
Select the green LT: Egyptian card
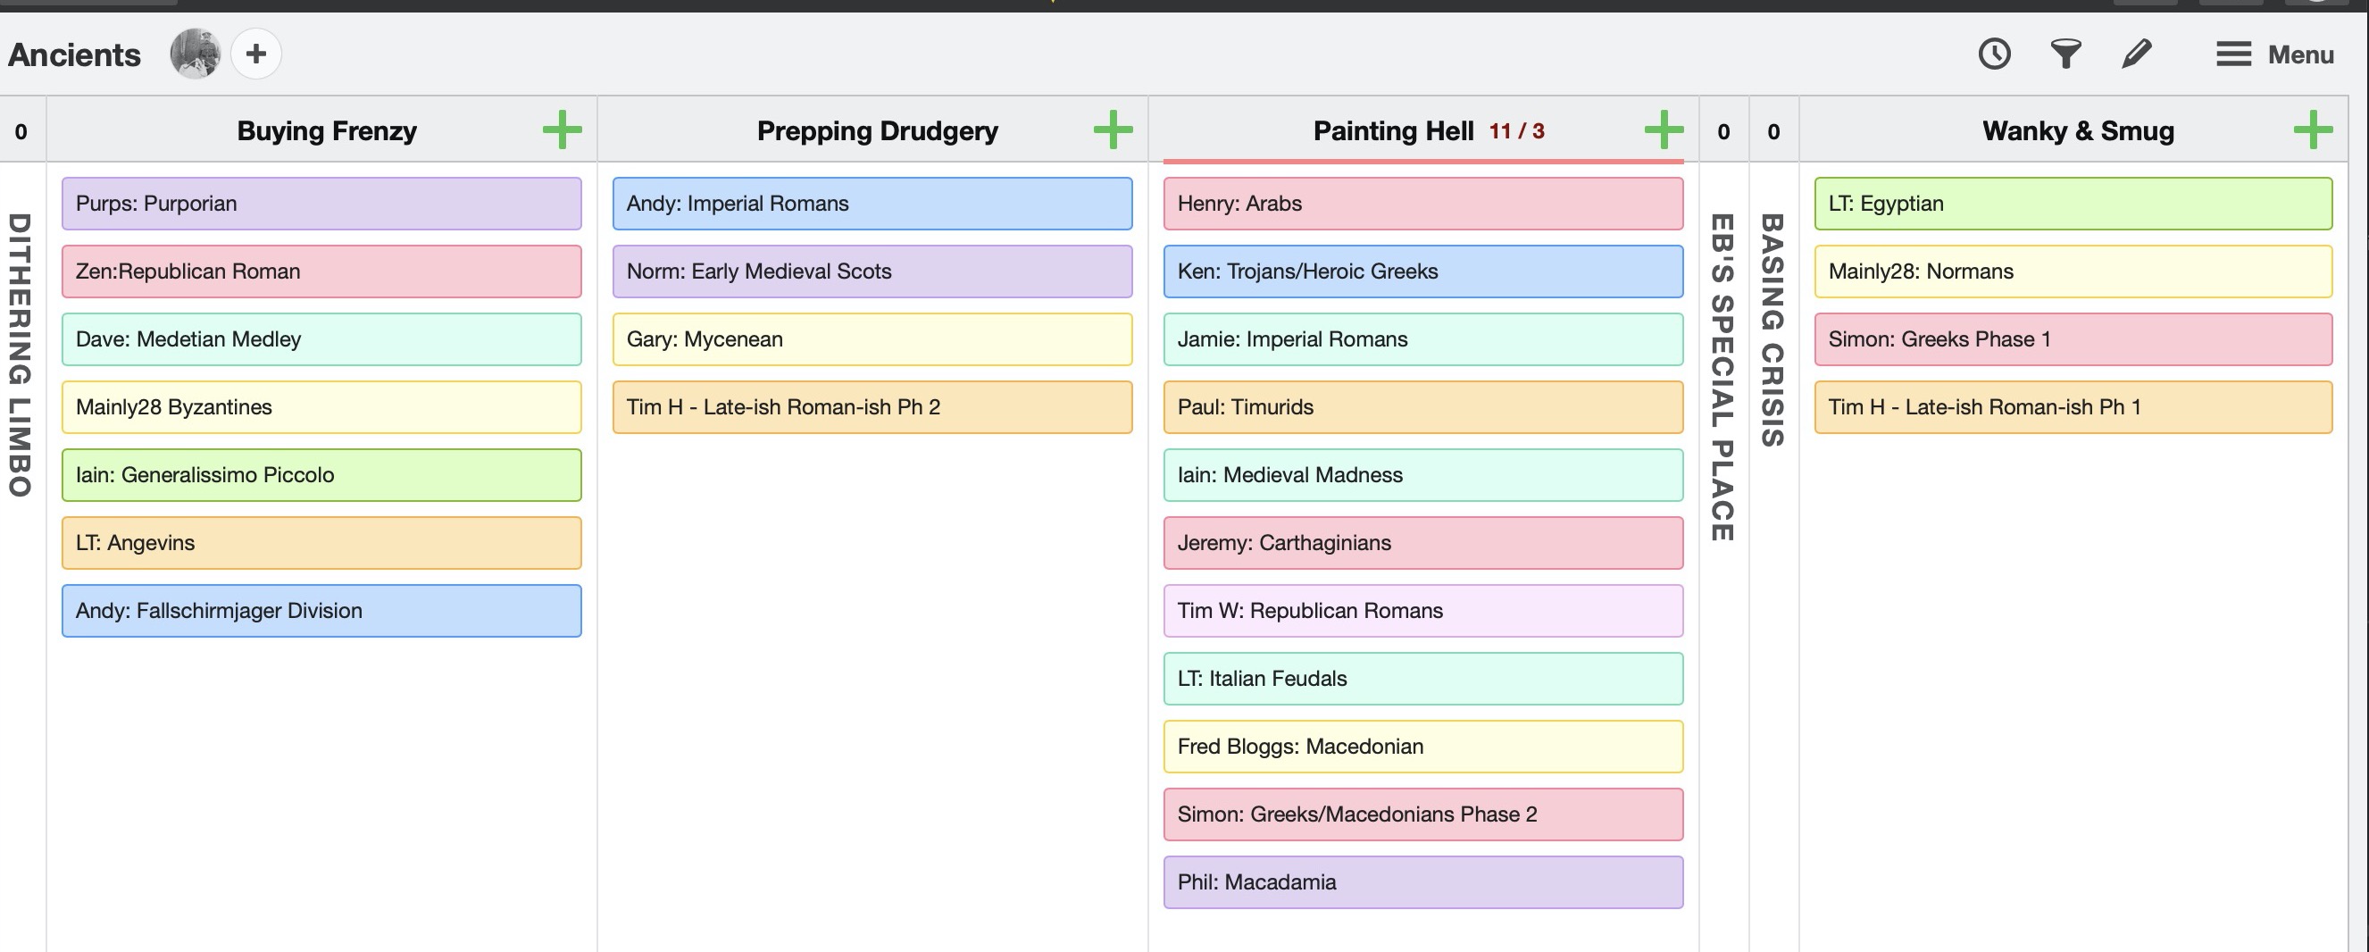(x=2073, y=204)
